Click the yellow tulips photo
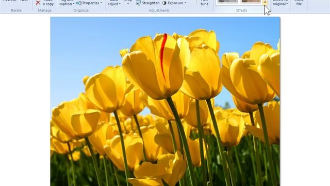 pyautogui.click(x=165, y=101)
